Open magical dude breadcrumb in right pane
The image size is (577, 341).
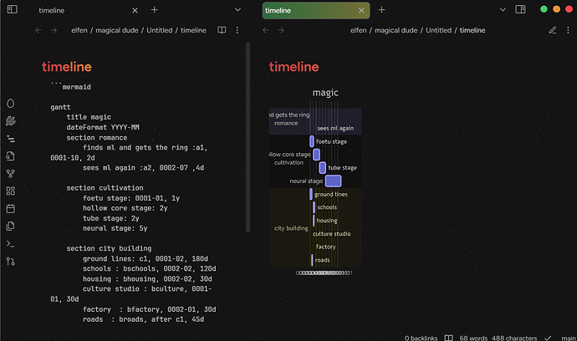point(396,30)
